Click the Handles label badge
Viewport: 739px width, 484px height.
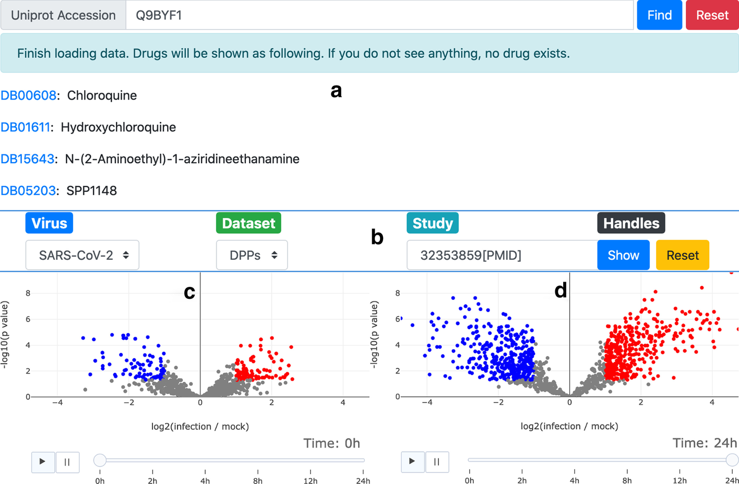631,223
